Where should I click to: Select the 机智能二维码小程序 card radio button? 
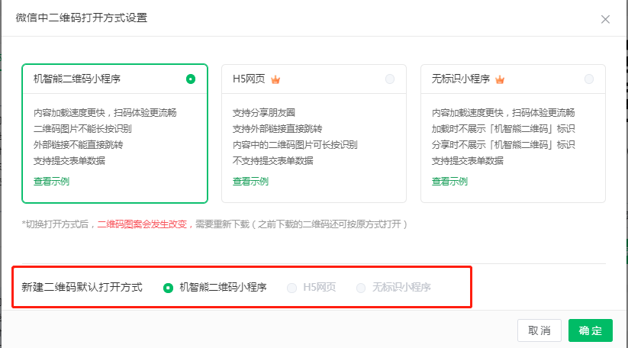coord(191,79)
